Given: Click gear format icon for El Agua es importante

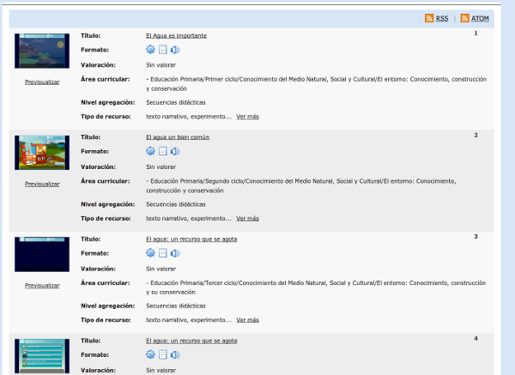Looking at the screenshot, I should click(x=150, y=50).
